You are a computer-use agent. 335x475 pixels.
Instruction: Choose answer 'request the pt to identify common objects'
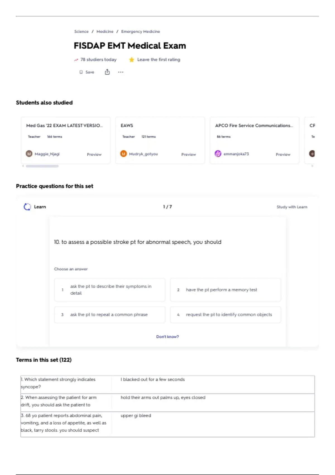(x=225, y=315)
